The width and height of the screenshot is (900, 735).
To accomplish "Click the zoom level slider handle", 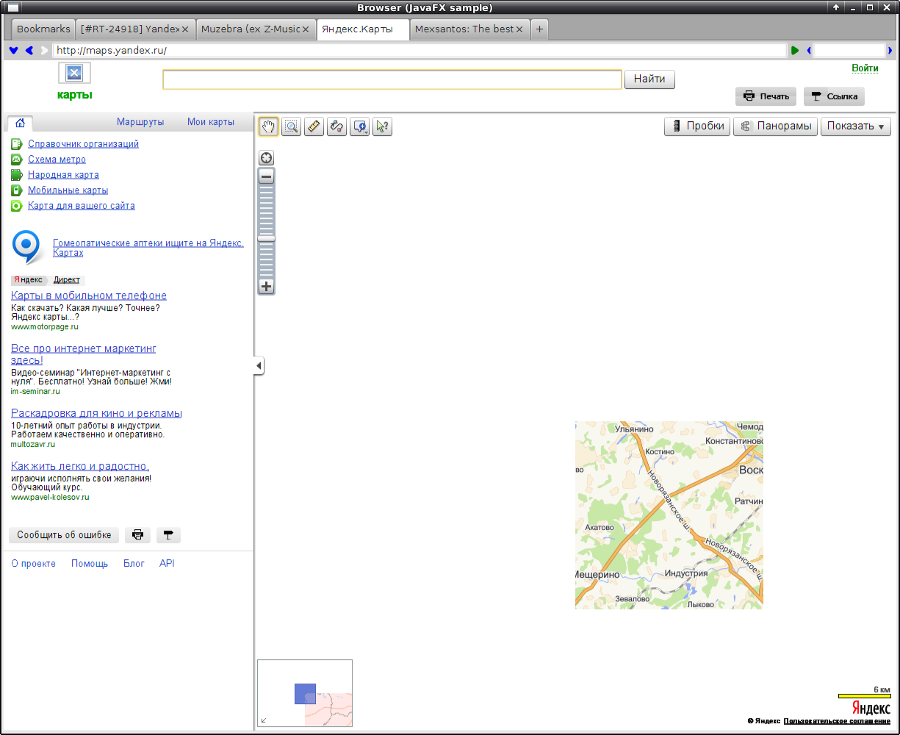I will click(x=266, y=238).
